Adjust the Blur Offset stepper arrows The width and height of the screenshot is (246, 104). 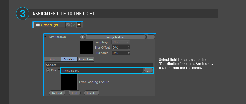(129, 48)
